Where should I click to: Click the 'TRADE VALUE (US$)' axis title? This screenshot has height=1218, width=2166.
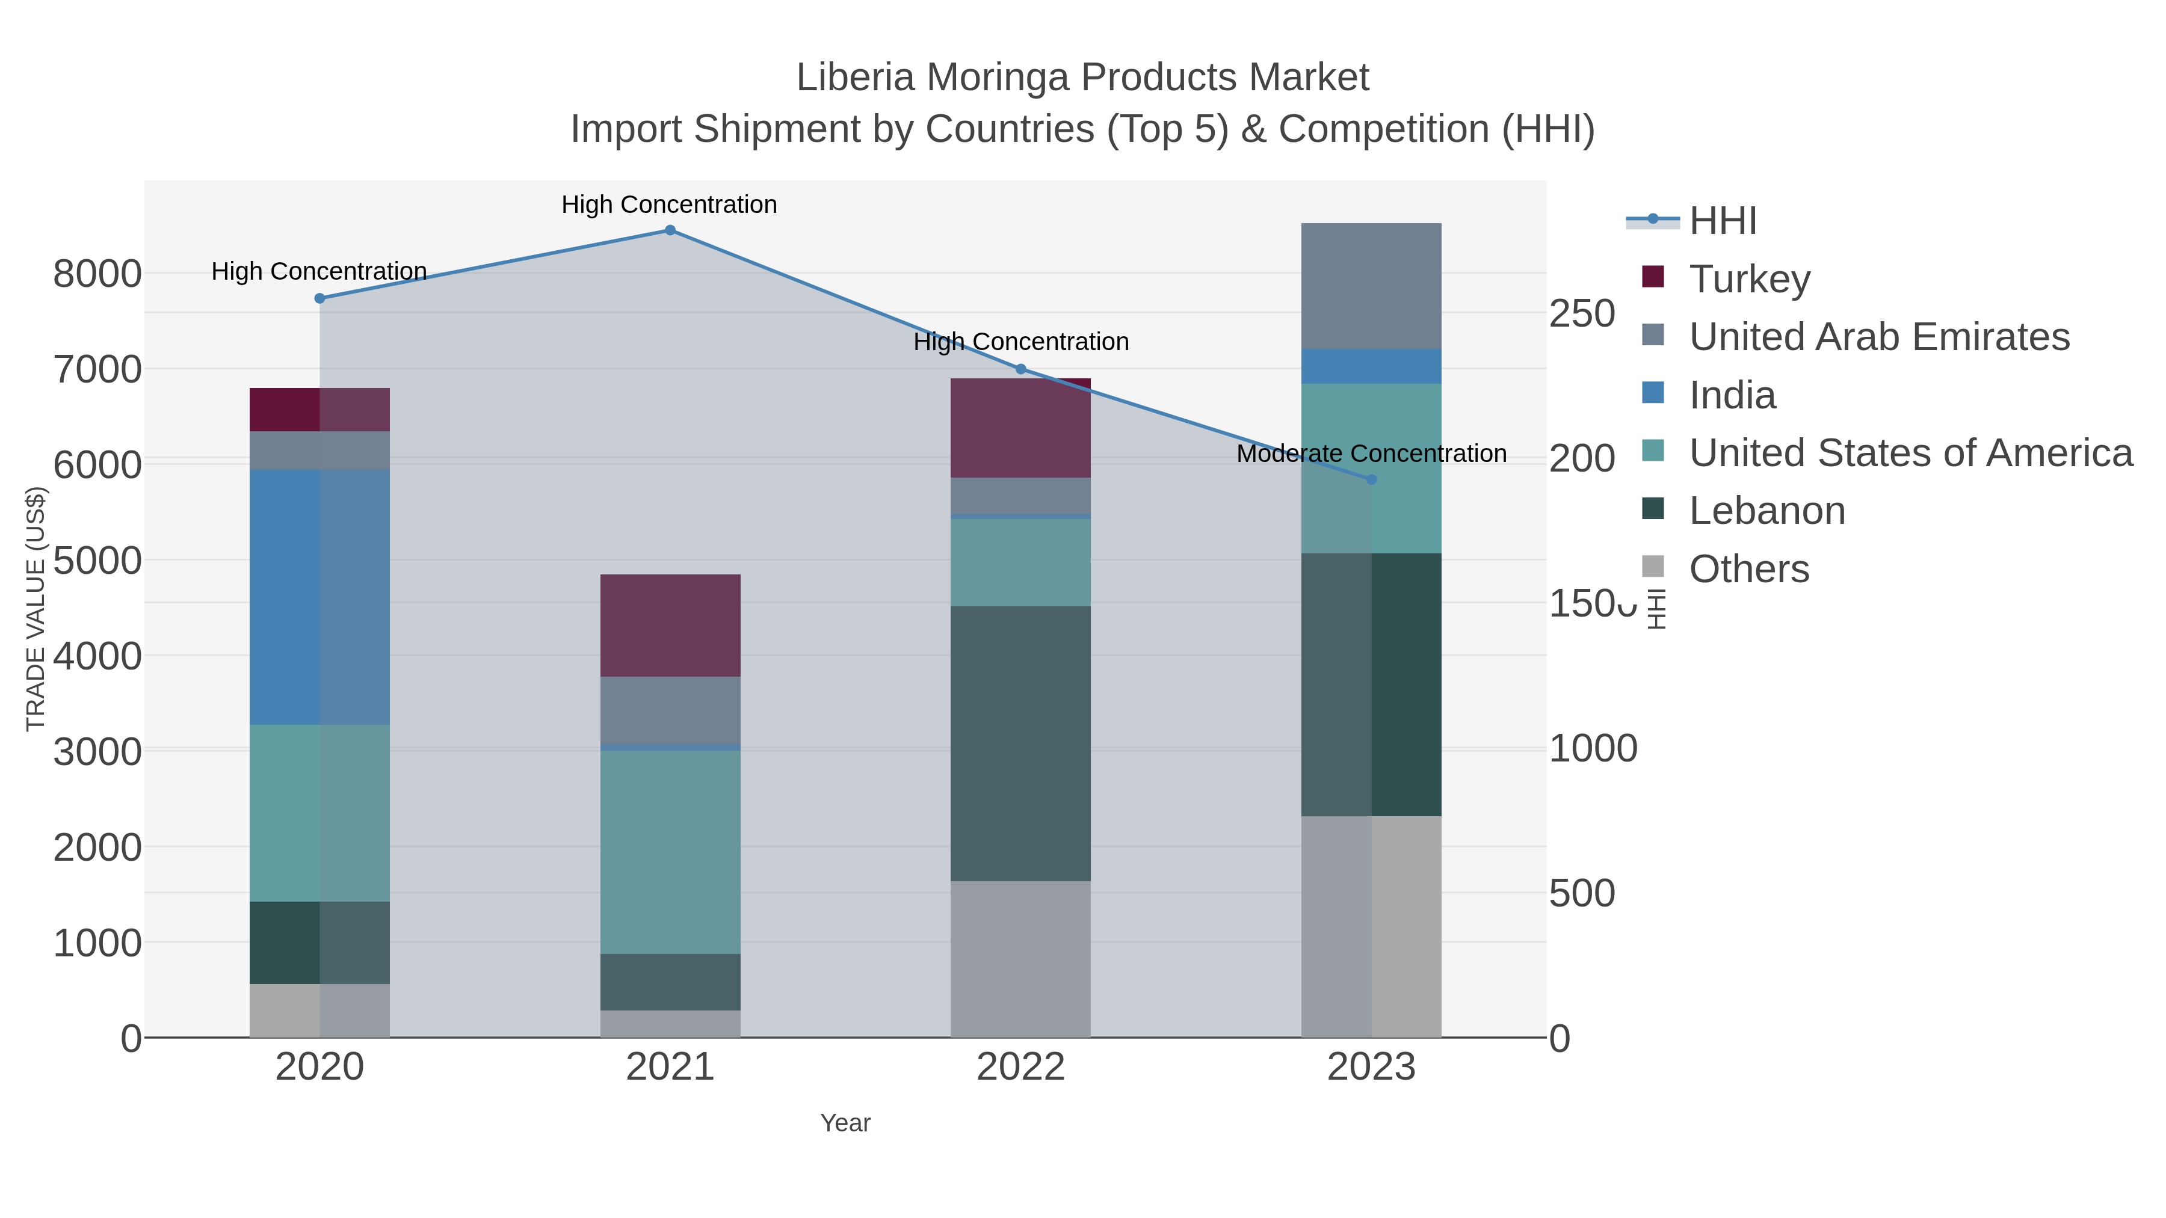coord(36,609)
